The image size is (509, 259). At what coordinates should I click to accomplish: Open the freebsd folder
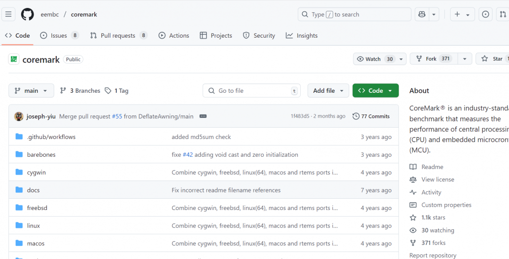tap(37, 208)
